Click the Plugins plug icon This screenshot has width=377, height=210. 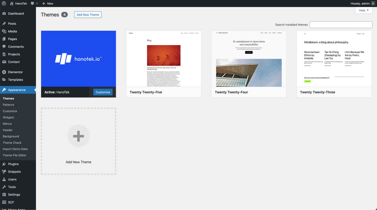coord(4,164)
